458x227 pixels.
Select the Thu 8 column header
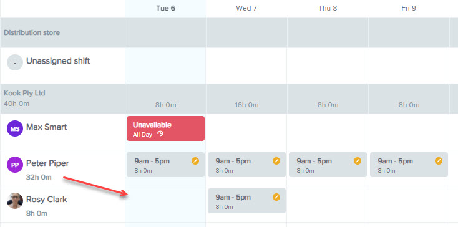point(328,8)
